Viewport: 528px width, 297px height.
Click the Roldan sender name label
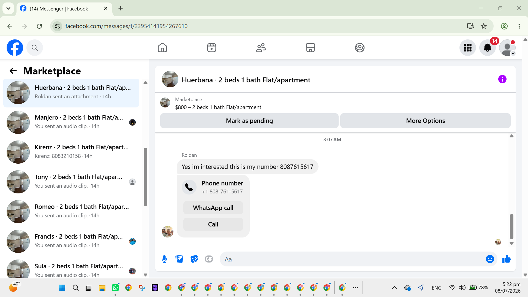coord(189,155)
